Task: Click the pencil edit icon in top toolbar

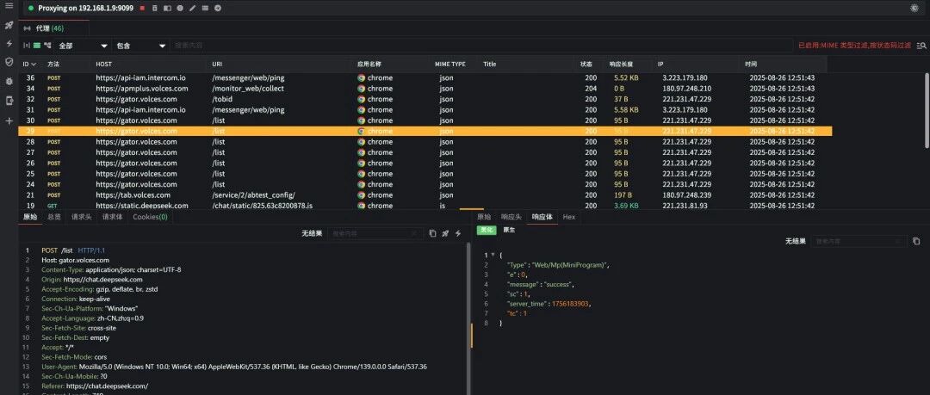Action: click(192, 9)
